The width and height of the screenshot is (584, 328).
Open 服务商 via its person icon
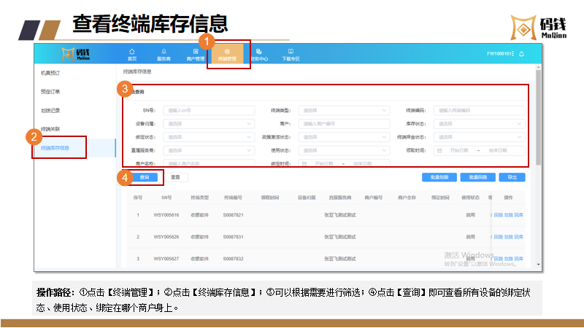(164, 51)
